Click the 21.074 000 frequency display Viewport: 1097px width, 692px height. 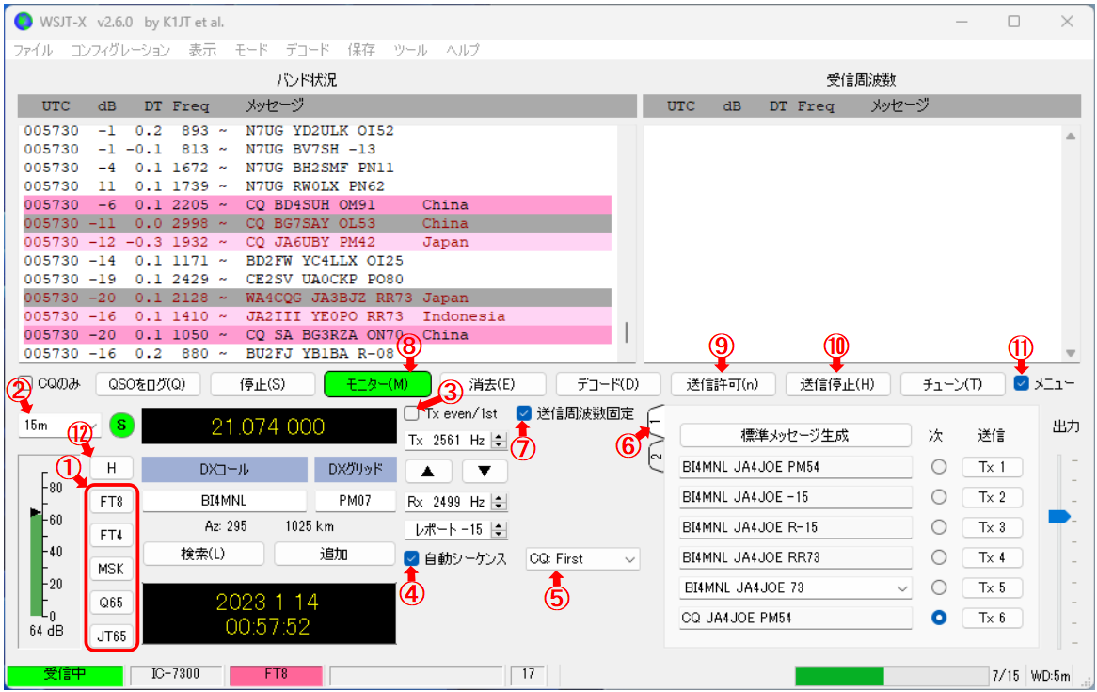click(269, 426)
